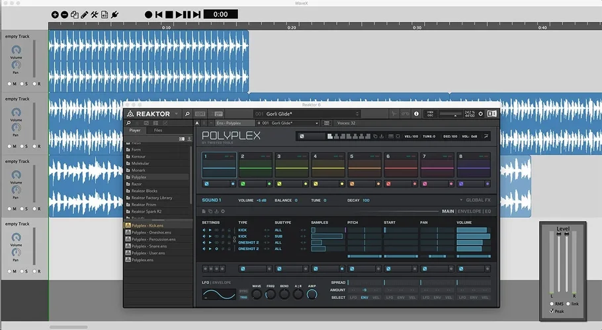Select the pencil edit tool in WaveX
This screenshot has width=602, height=330.
click(85, 15)
